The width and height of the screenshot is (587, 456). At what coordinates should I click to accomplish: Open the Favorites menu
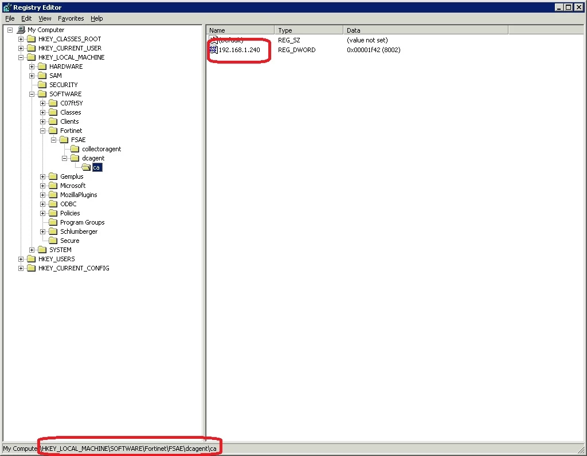[x=71, y=18]
